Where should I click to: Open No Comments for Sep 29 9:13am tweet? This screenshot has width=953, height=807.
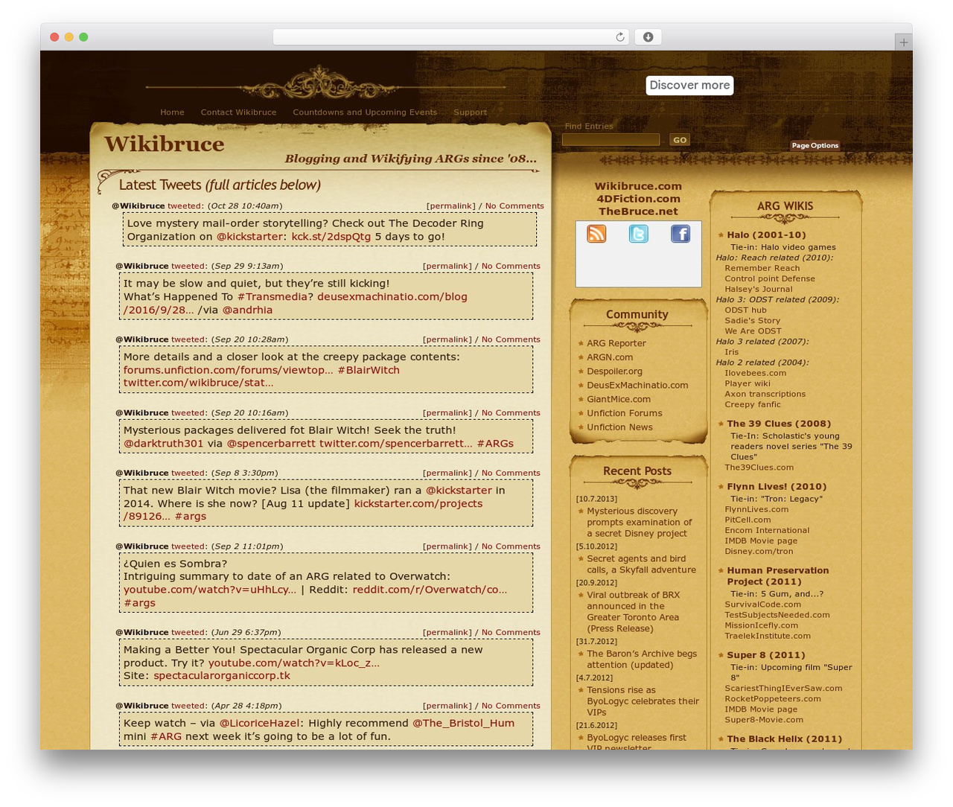coord(511,266)
